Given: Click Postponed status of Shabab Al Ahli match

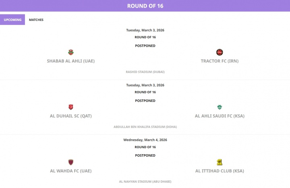Looking at the screenshot, I should point(145,45).
